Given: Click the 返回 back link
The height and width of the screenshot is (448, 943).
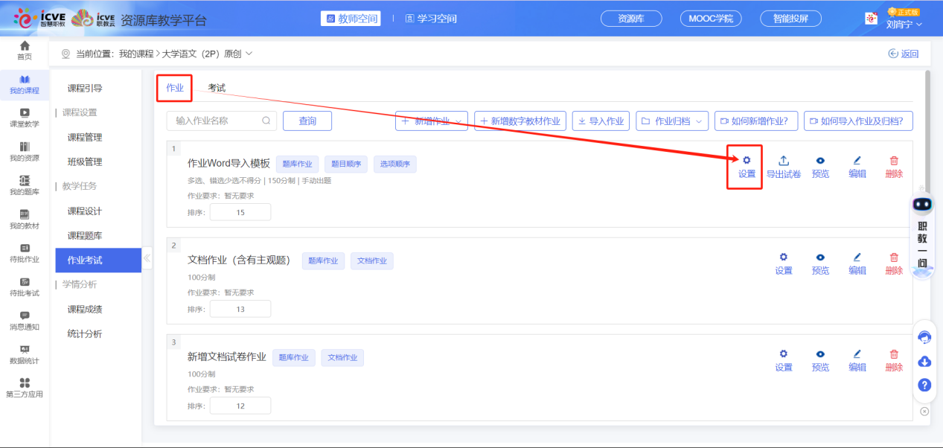Looking at the screenshot, I should 904,54.
